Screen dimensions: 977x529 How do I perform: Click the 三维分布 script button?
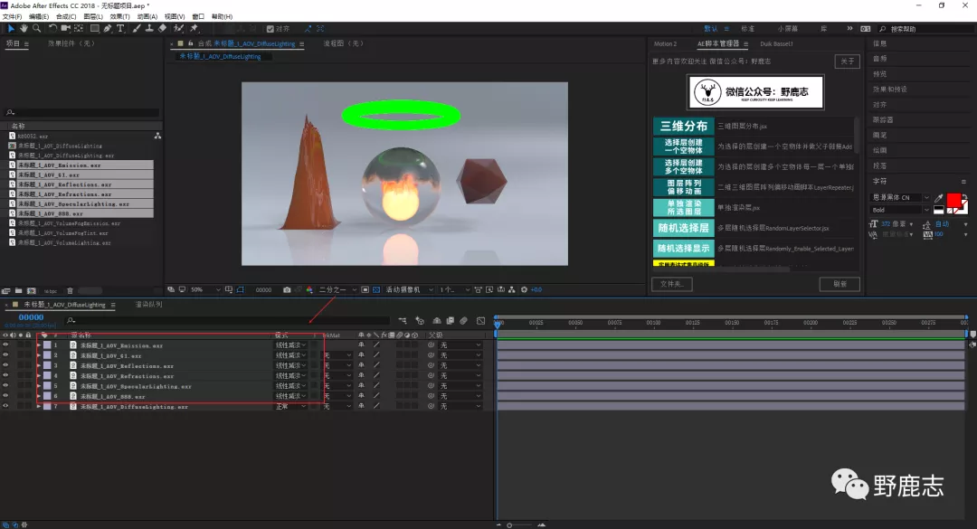[683, 126]
